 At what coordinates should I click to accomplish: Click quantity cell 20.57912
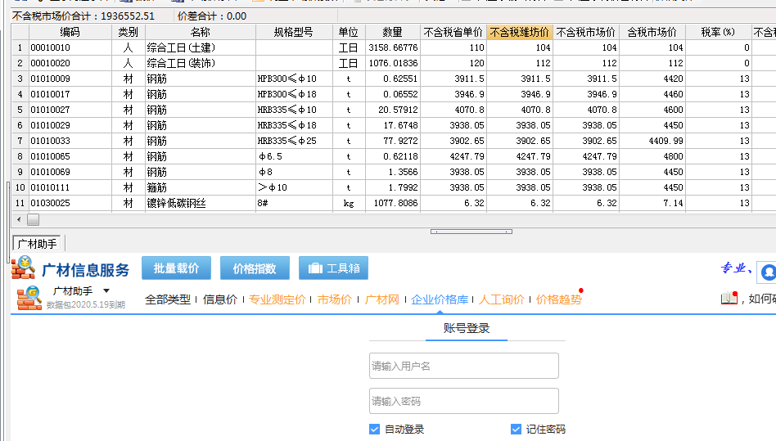393,110
